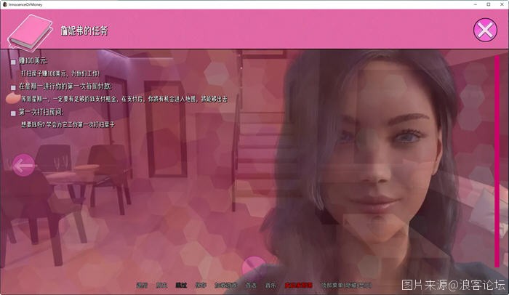The width and height of the screenshot is (509, 295).
Task: Select the 第一次打扫房间 task title
Action: click(41, 112)
